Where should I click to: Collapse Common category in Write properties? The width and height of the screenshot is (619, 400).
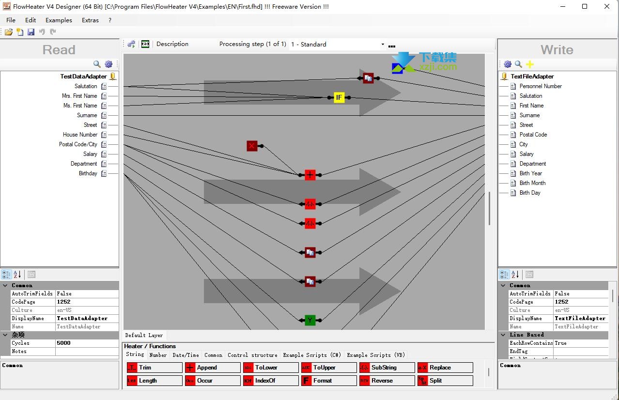point(503,286)
